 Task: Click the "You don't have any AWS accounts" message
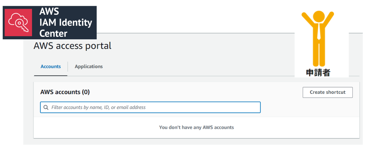[196, 127]
